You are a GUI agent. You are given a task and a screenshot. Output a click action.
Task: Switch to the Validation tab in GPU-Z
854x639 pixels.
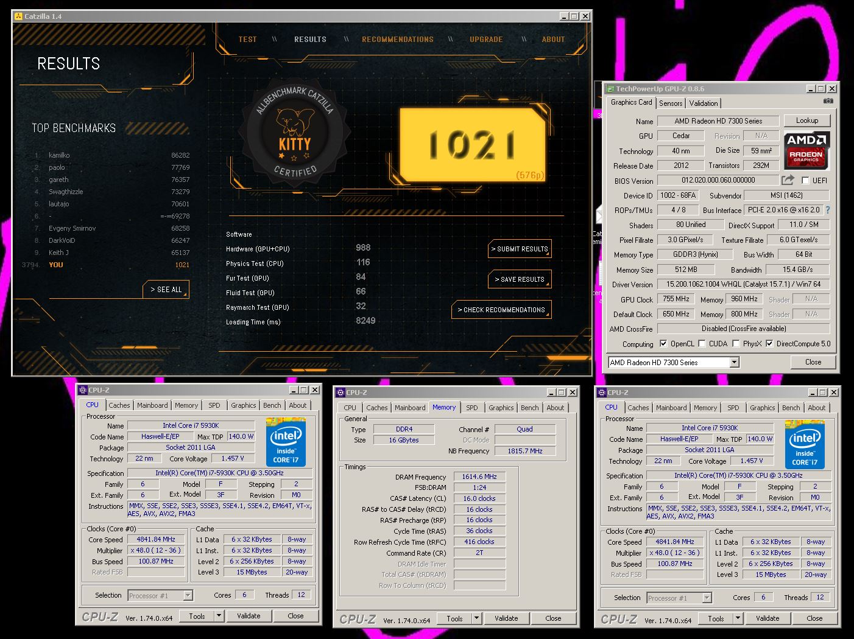tap(704, 103)
